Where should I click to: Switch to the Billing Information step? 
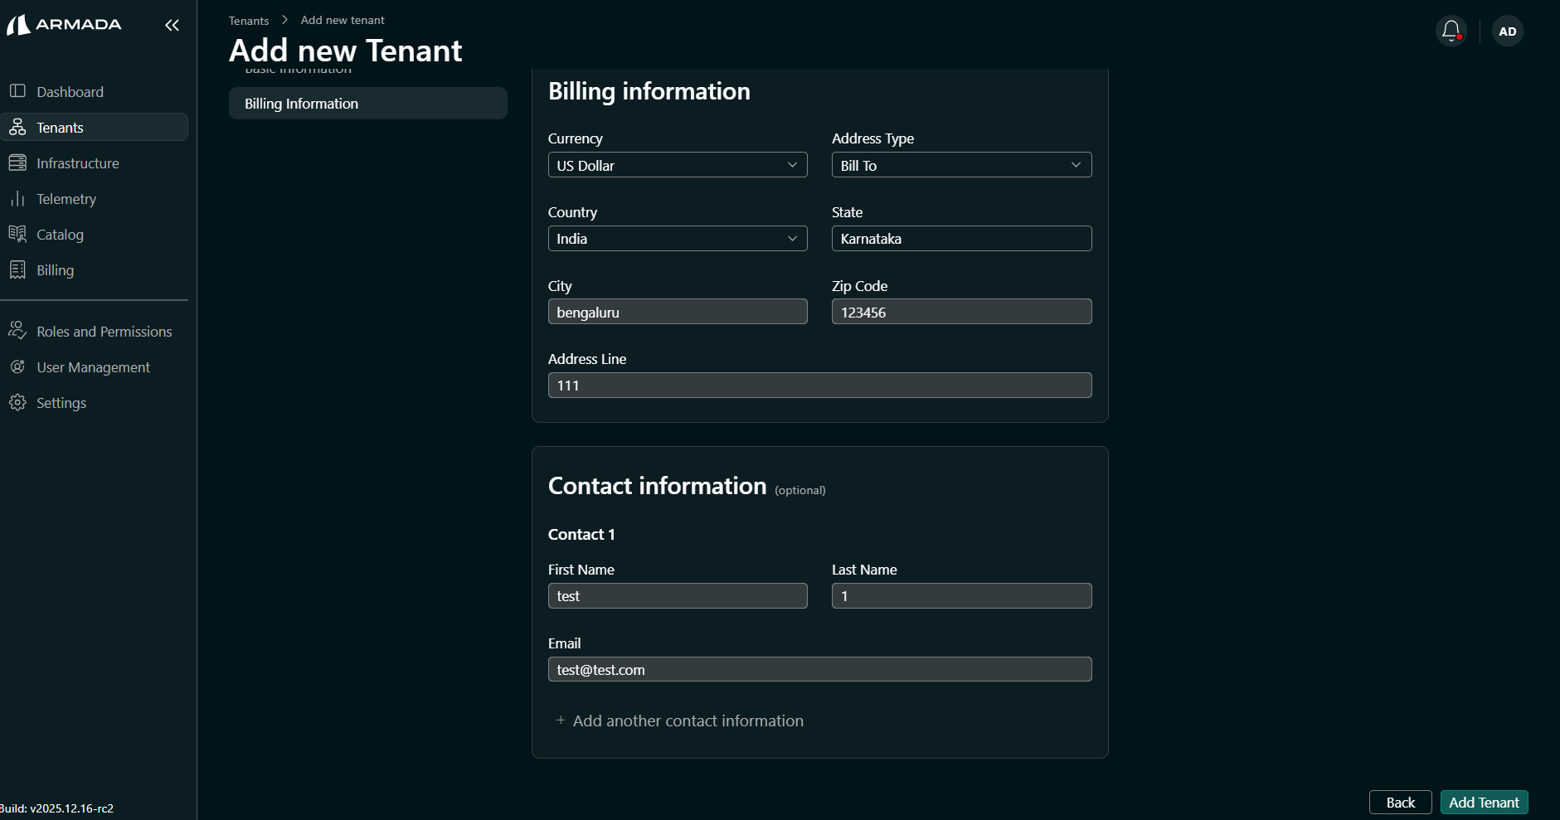pyautogui.click(x=367, y=103)
